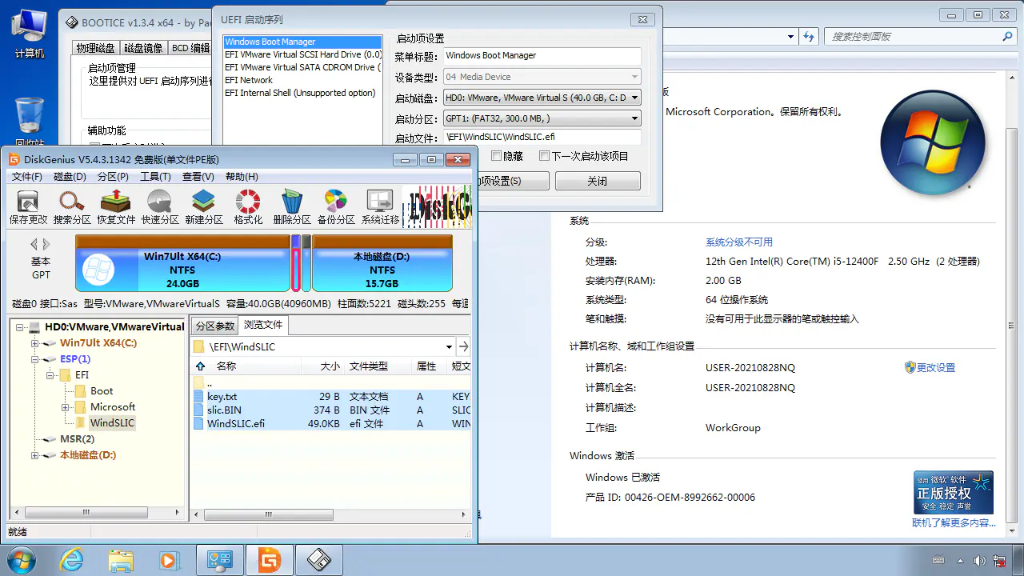Viewport: 1024px width, 576px height.
Task: Open the 备份分区 (Backup Partition) tool
Action: click(336, 206)
